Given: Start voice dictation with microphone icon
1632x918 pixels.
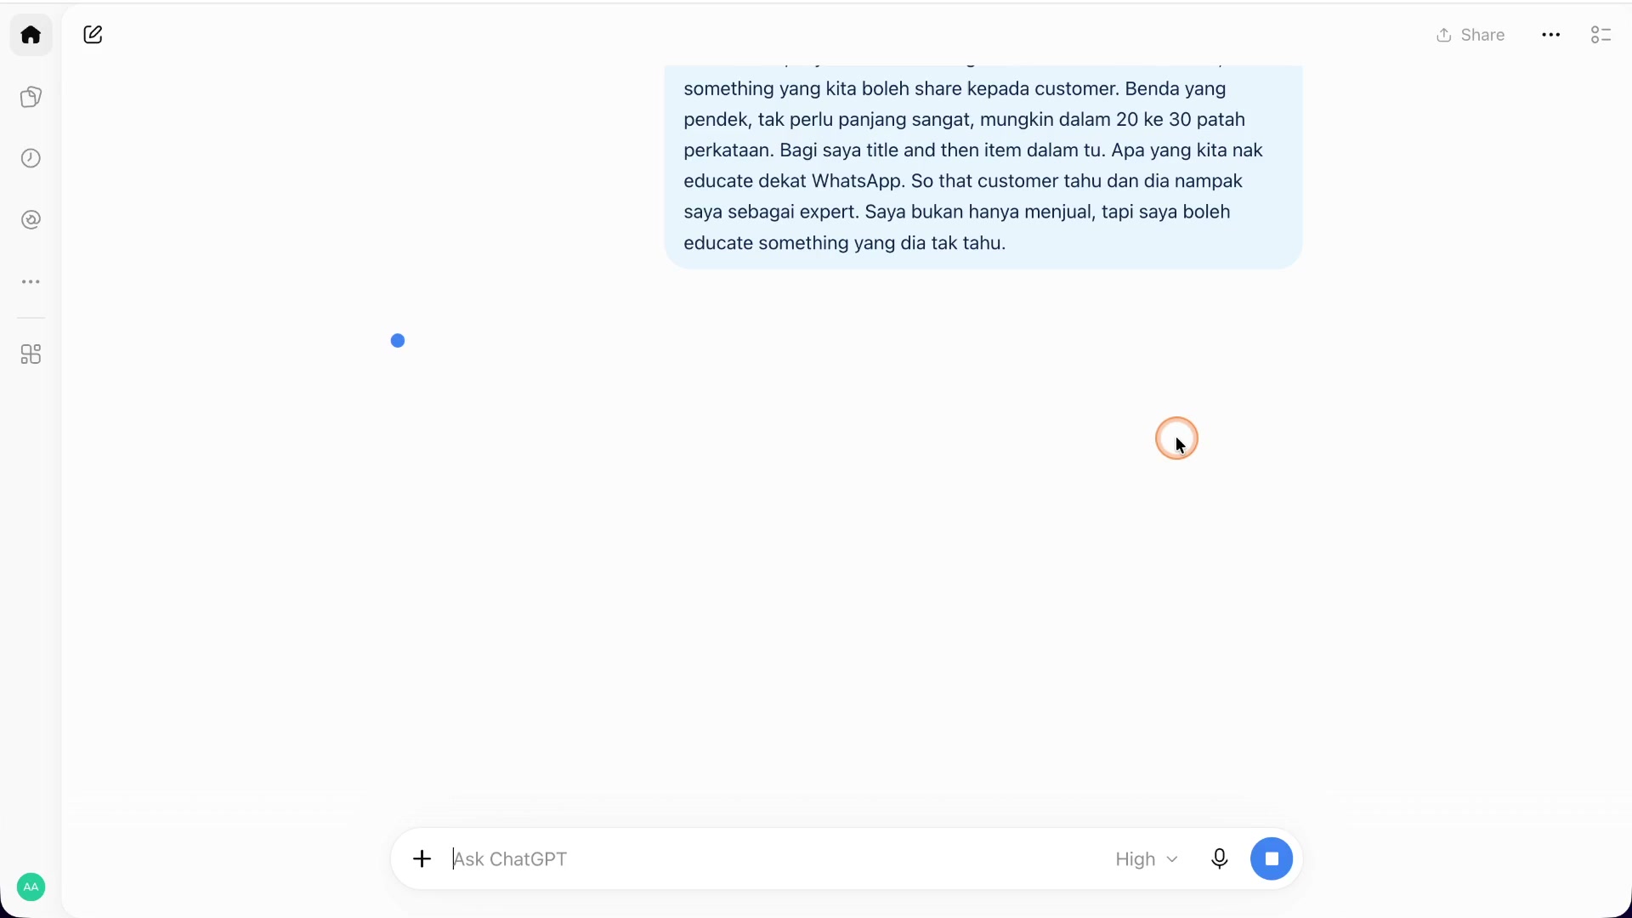Looking at the screenshot, I should (1220, 859).
